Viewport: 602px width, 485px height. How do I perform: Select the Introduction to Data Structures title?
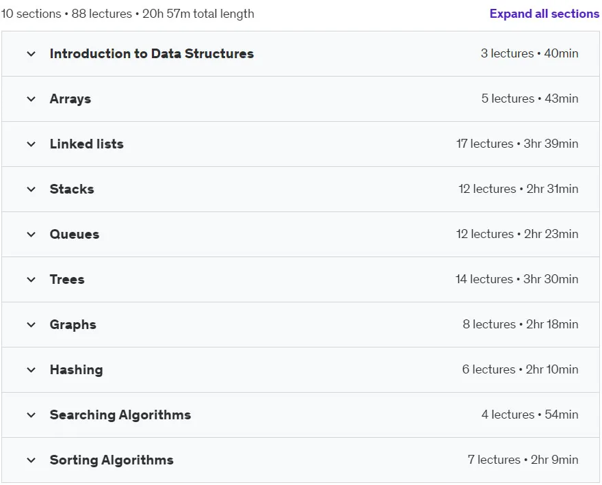point(152,54)
